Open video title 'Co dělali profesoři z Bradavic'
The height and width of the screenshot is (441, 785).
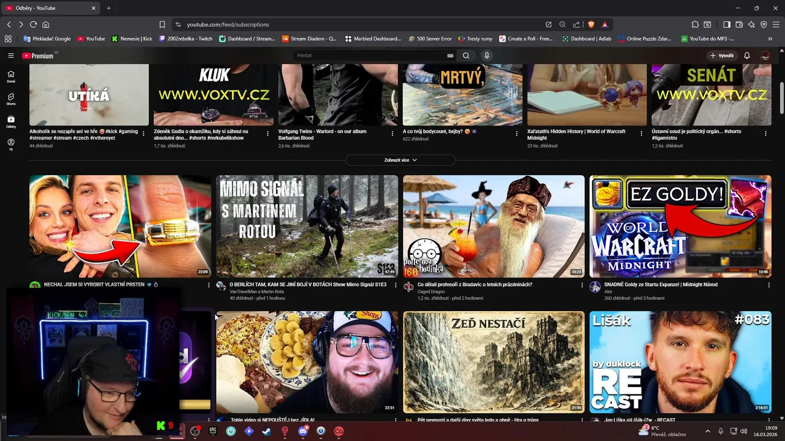click(475, 284)
